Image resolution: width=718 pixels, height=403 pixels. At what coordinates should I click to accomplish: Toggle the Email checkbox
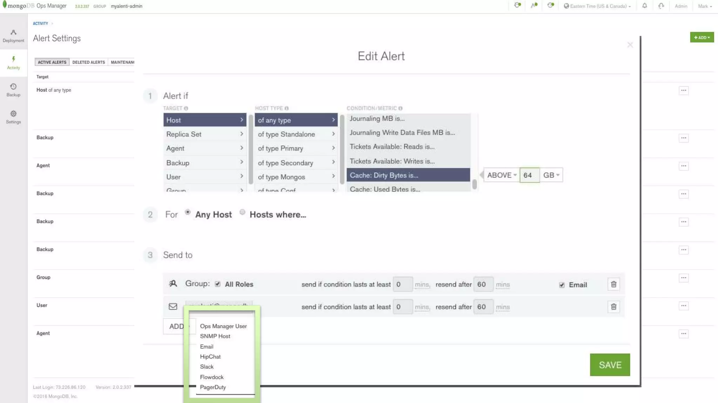(x=562, y=285)
